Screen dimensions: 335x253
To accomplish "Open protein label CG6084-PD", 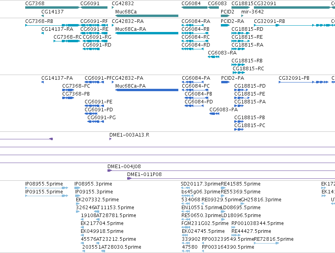I will (199, 102).
